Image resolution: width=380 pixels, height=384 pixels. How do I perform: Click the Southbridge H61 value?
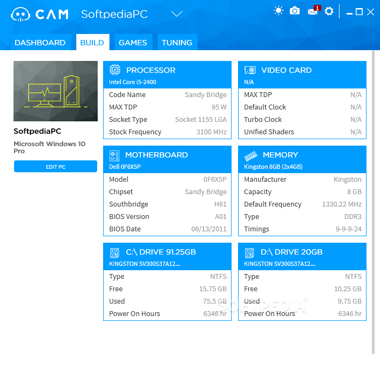220,204
